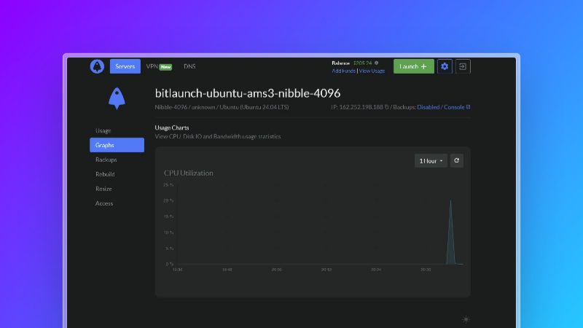Click the Add Funds link
This screenshot has width=583, height=328.
pos(343,71)
